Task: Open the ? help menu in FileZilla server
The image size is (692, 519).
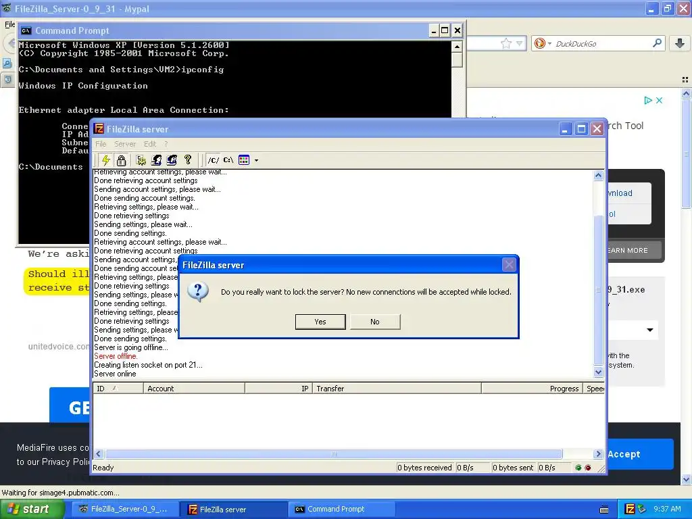Action: (x=166, y=144)
